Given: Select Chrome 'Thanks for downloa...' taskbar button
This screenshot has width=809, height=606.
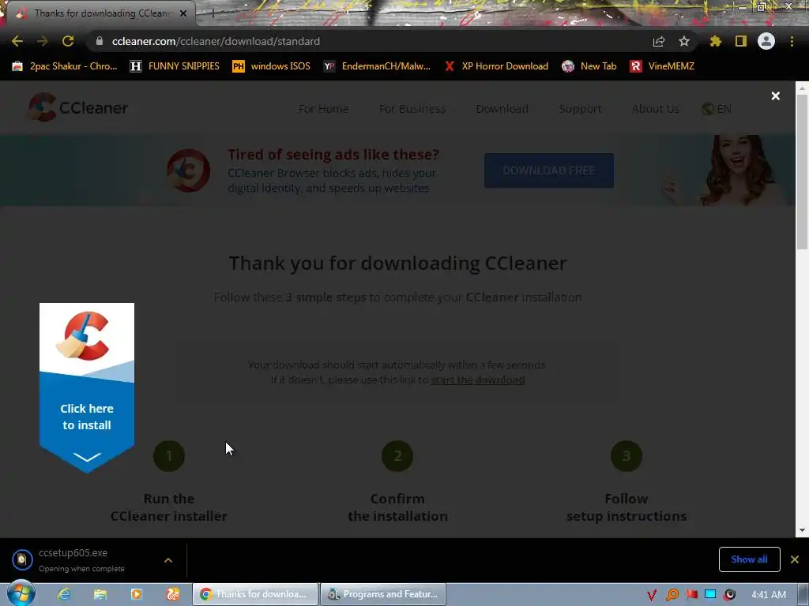Looking at the screenshot, I should click(x=255, y=594).
